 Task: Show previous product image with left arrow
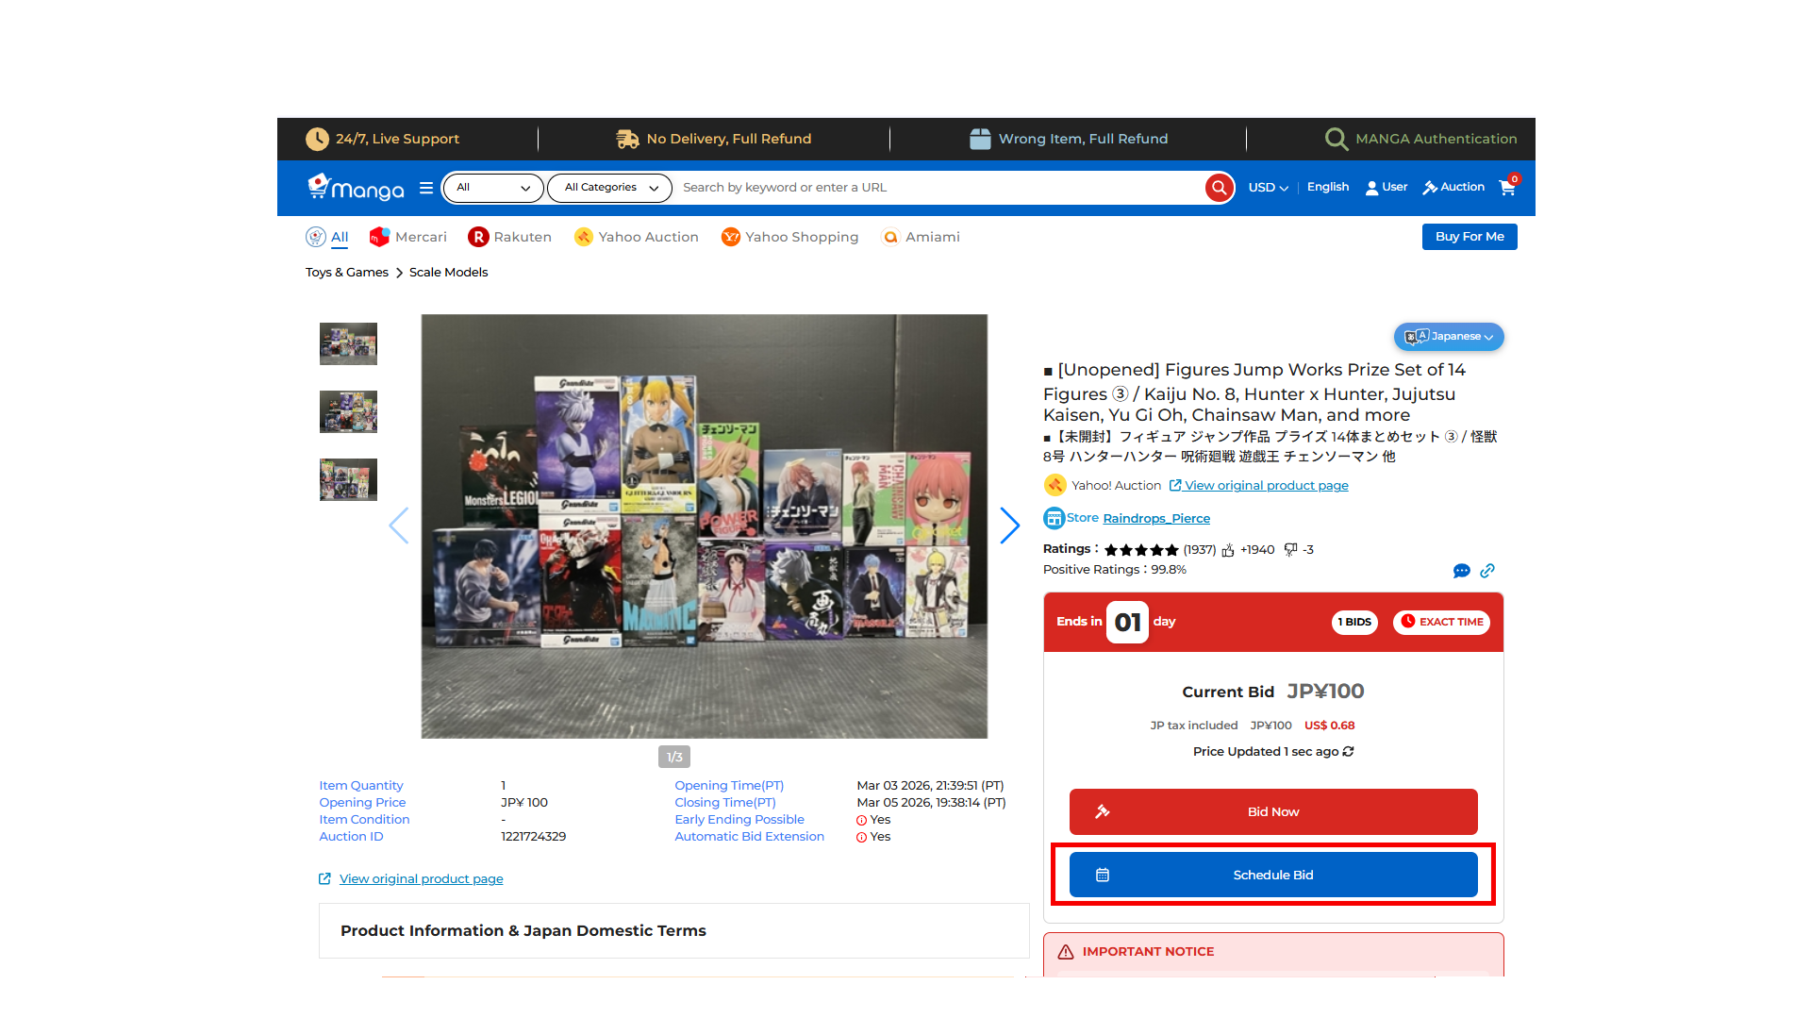(x=399, y=526)
